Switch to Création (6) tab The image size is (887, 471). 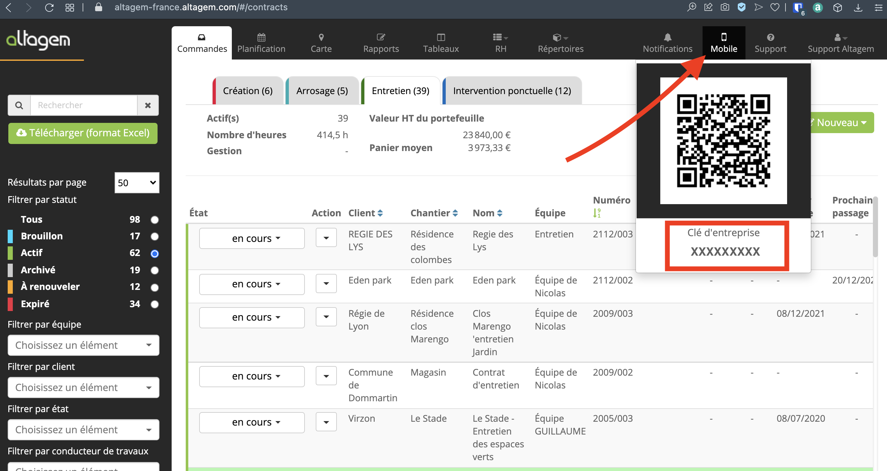tap(248, 91)
